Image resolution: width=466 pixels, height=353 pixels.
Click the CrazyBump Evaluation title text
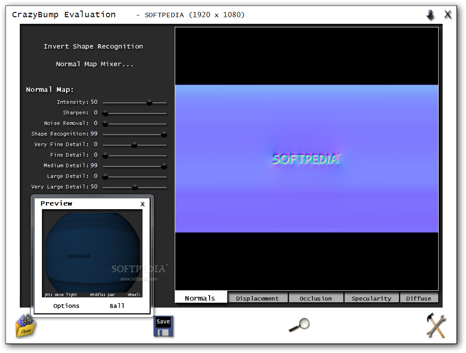pos(64,15)
